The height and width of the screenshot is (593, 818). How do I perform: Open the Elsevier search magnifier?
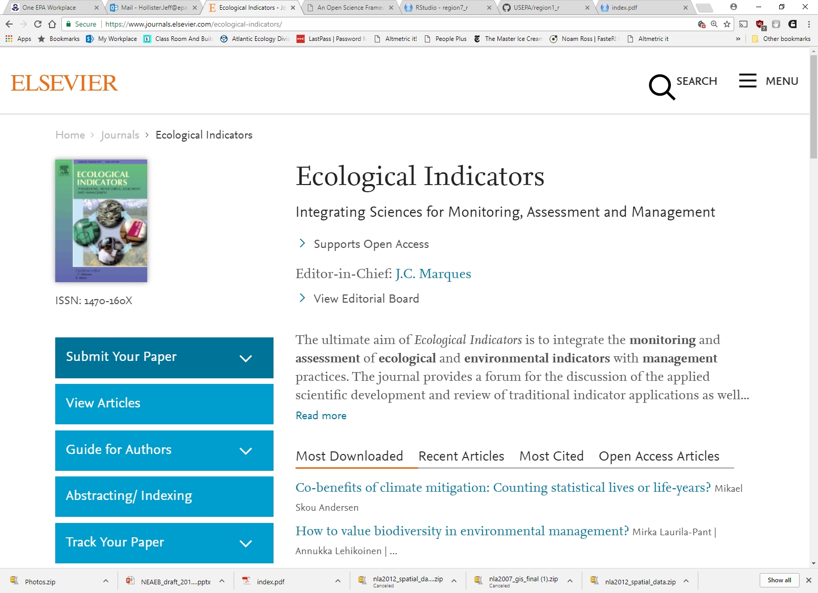(x=662, y=86)
